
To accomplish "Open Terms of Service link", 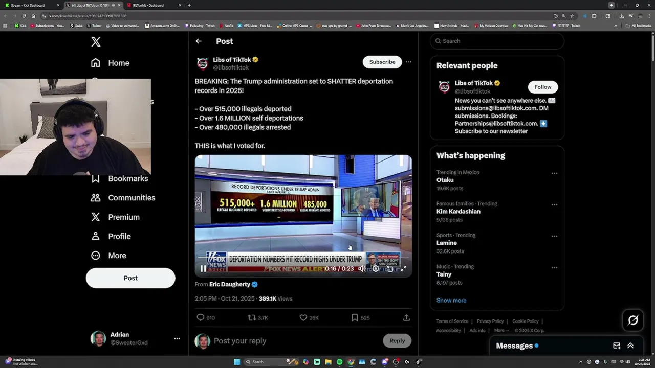I will 452,321.
